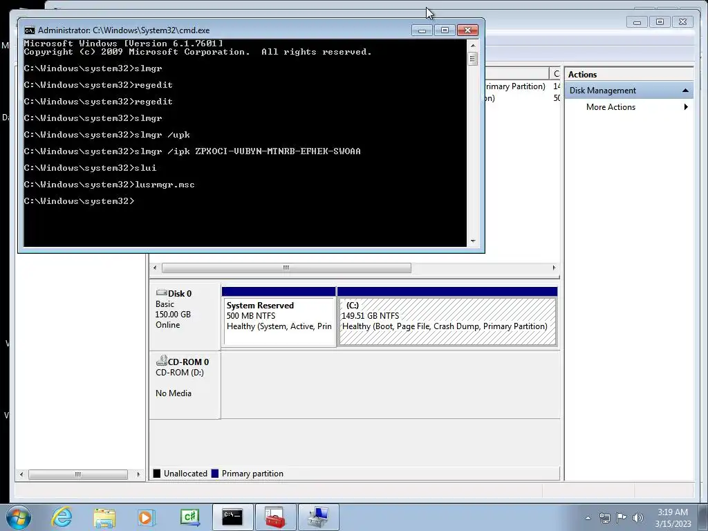Switch to the cmd.exe taskbar button
This screenshot has height=531, width=708.
tap(233, 517)
